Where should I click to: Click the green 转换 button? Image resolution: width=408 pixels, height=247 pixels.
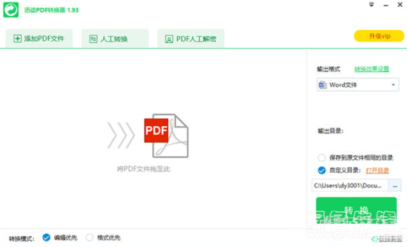(x=356, y=210)
